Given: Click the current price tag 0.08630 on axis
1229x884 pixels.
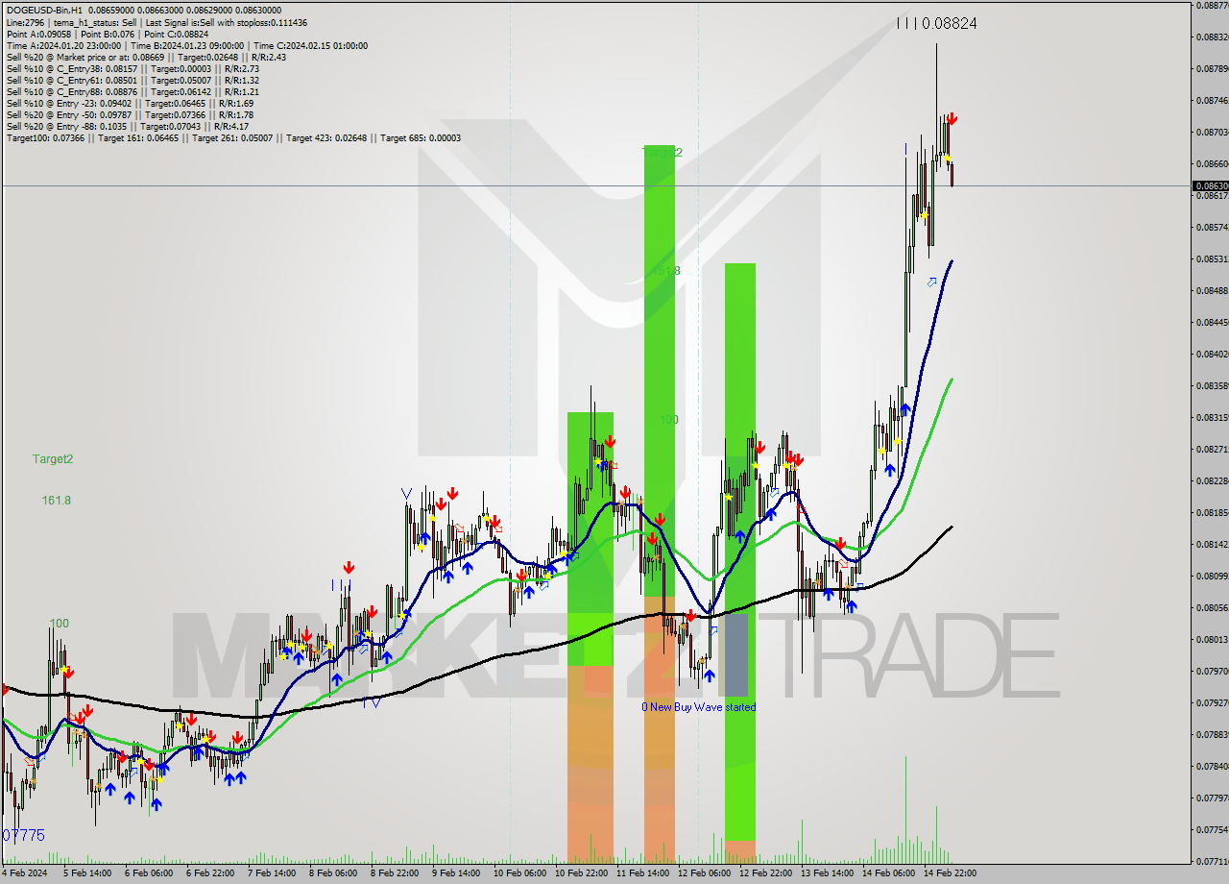Looking at the screenshot, I should (1210, 185).
